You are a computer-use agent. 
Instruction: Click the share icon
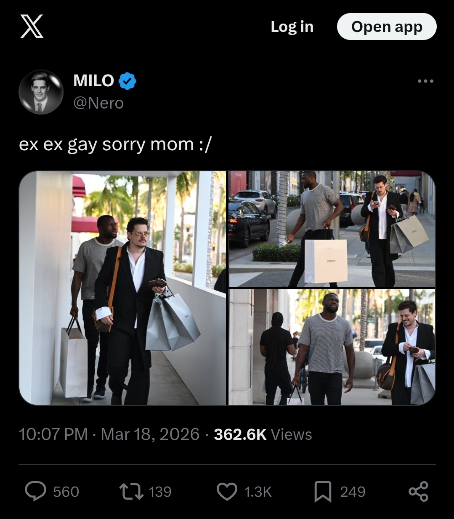coord(418,491)
